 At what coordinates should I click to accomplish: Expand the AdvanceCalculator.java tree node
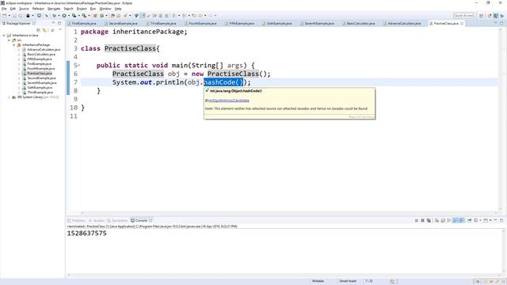(x=19, y=50)
